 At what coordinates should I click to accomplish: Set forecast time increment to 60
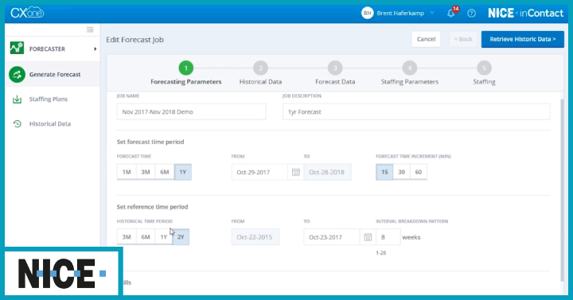419,172
